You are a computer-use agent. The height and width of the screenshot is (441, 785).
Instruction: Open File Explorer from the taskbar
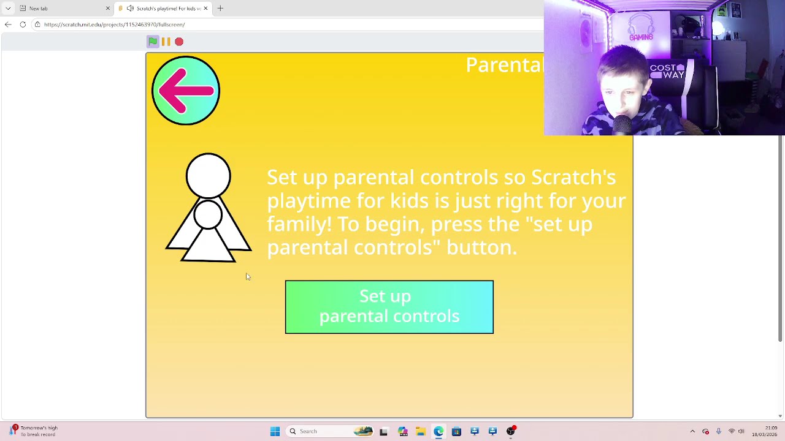tap(420, 431)
